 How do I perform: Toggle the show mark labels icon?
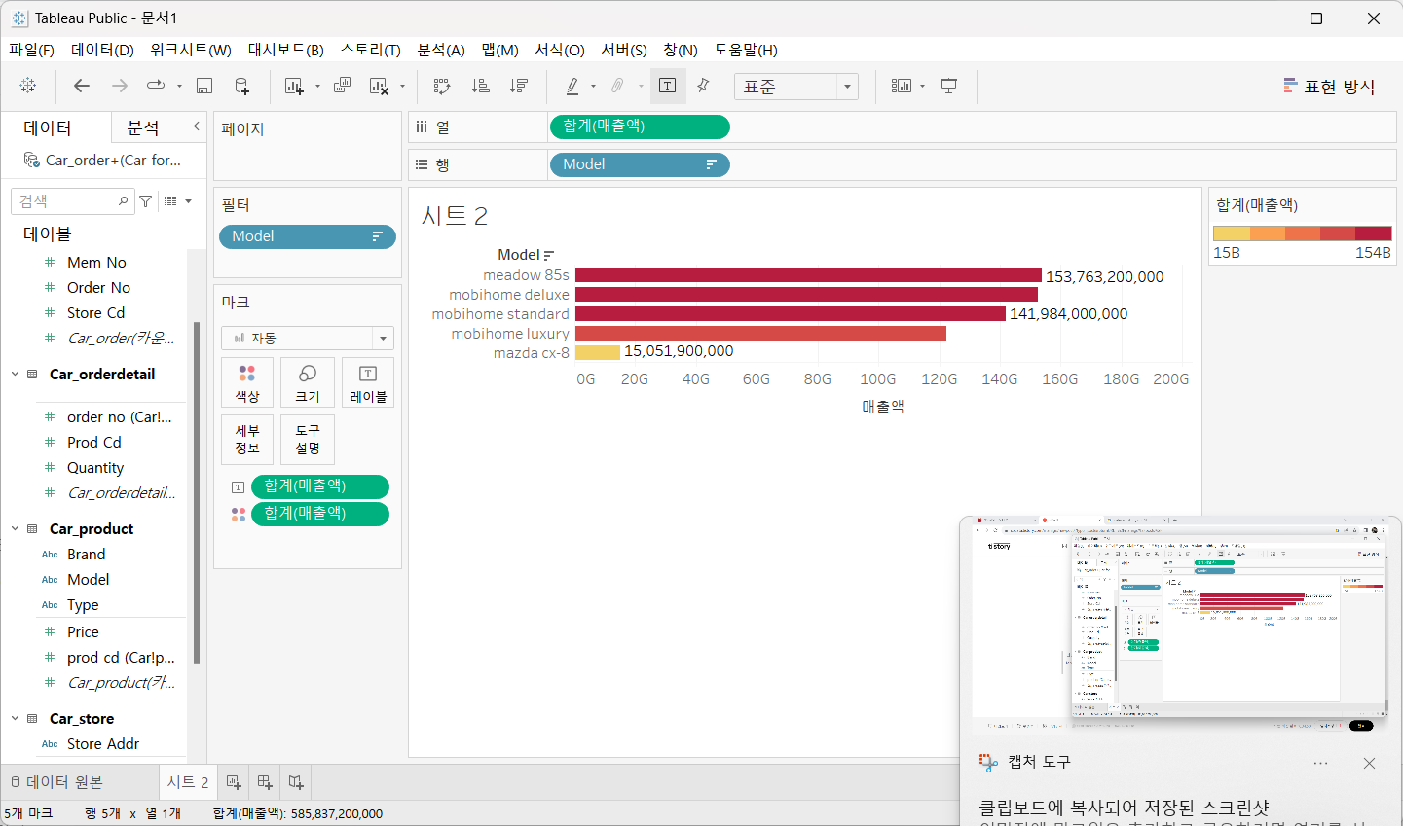[x=668, y=86]
